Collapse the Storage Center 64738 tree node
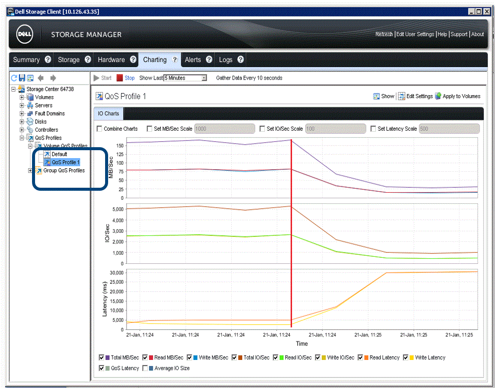This screenshot has height=388, width=495. 14,89
